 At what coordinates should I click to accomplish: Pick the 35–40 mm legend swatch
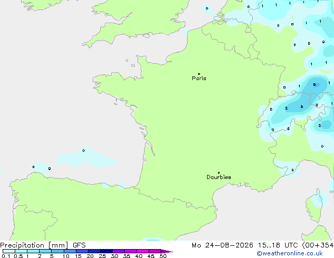coord(131,251)
